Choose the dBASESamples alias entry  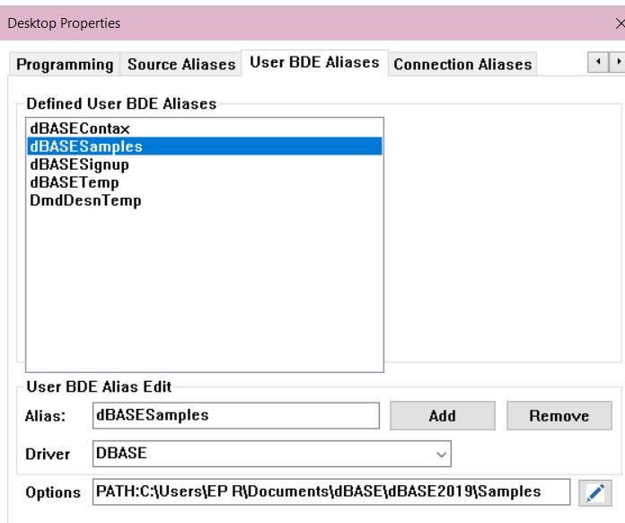coord(85,147)
